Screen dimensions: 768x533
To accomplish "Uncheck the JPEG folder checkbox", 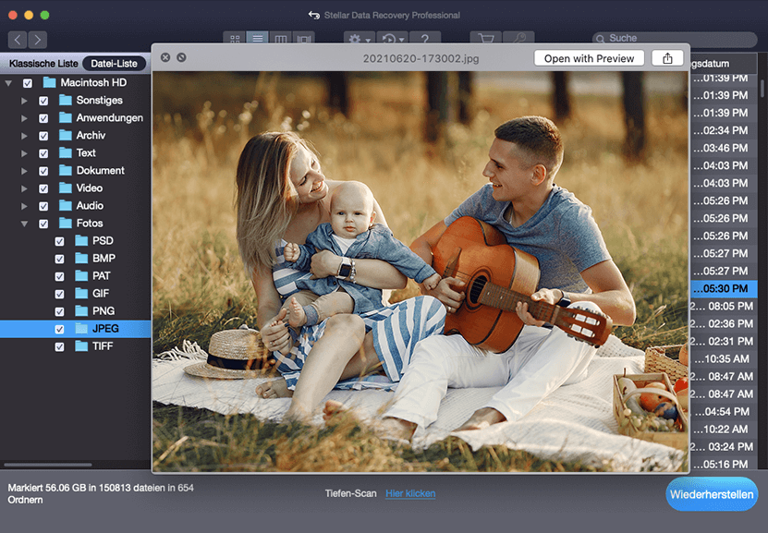I will [x=60, y=329].
